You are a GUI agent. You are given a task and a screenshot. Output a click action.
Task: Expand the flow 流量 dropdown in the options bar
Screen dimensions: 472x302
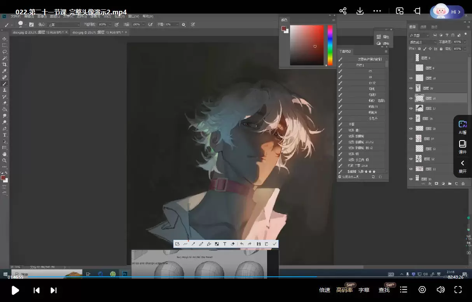coord(143,24)
